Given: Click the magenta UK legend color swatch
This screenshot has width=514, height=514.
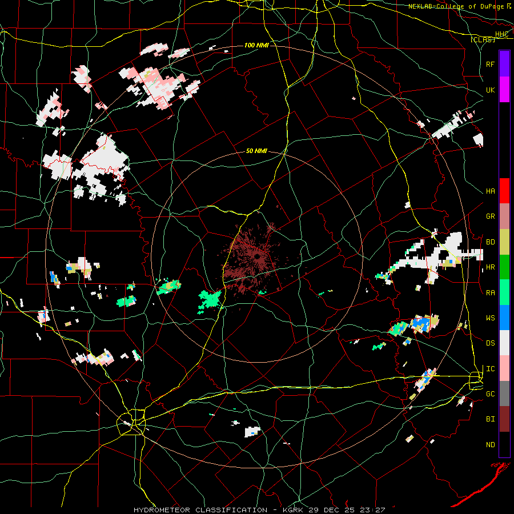Looking at the screenshot, I should tap(504, 90).
